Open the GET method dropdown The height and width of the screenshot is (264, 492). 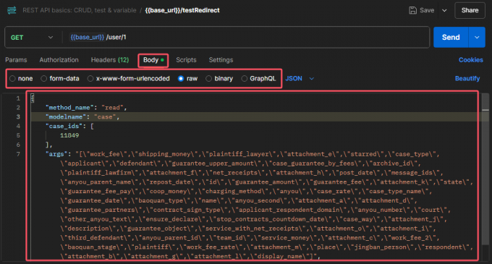pos(31,38)
